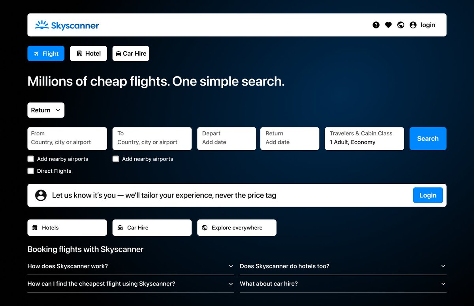The height and width of the screenshot is (306, 474).
Task: Click the Depart date field
Action: 226,138
